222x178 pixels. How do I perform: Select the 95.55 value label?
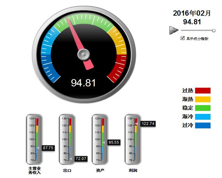coord(114,142)
